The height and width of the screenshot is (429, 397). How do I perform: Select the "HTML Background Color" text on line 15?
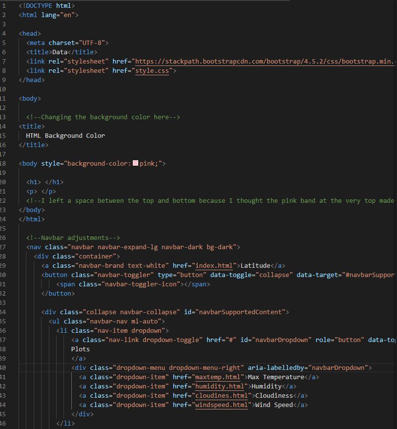(65, 136)
